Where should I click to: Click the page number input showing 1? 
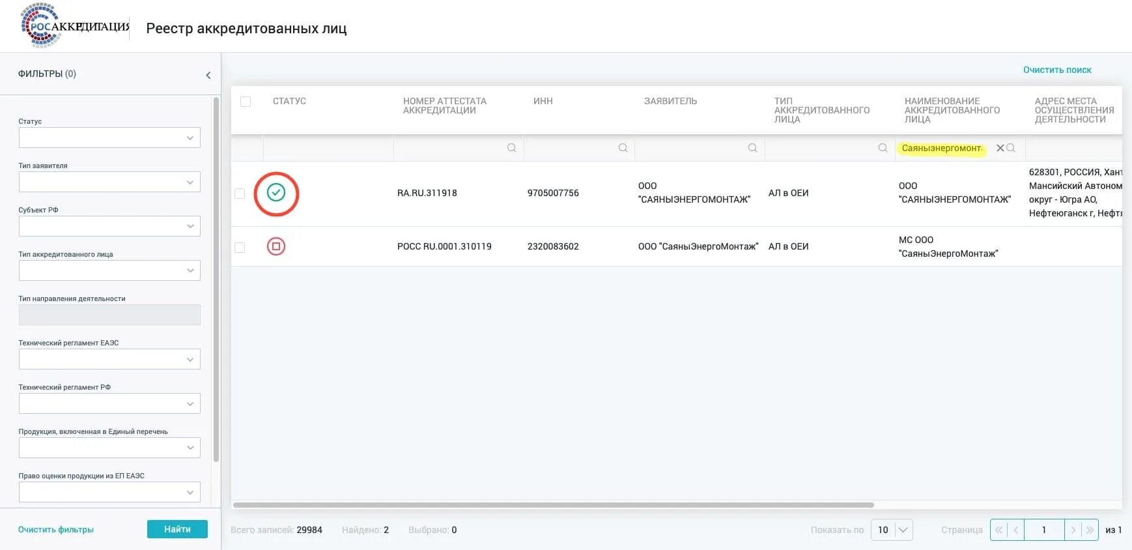pyautogui.click(x=1044, y=530)
